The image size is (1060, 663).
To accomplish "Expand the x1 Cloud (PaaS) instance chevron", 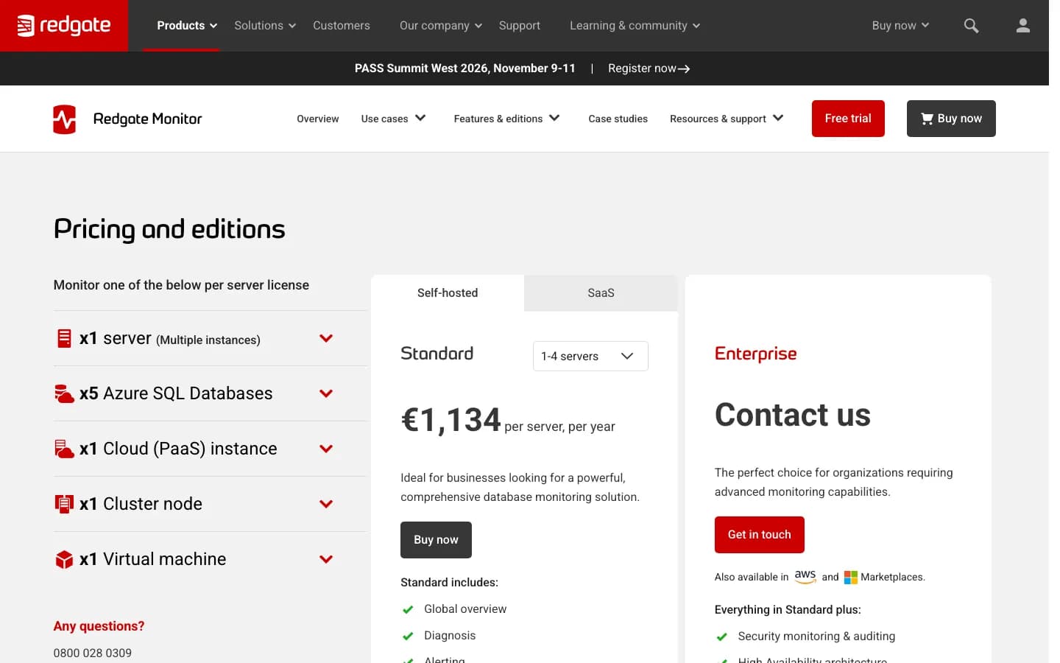I will (x=326, y=449).
